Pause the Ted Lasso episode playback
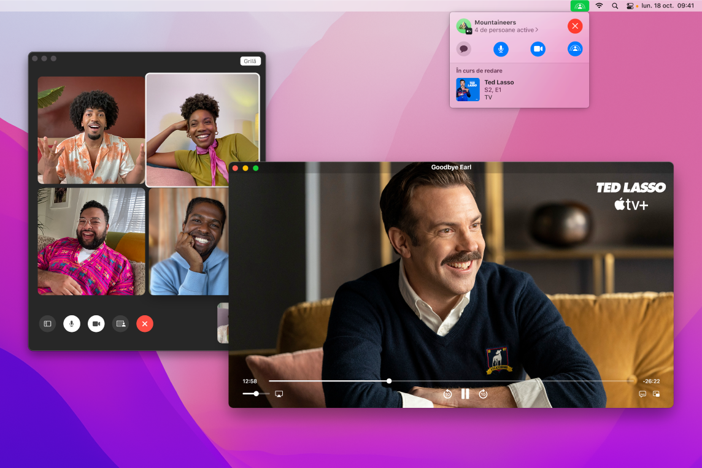Screen dimensions: 702x468 pyautogui.click(x=465, y=394)
